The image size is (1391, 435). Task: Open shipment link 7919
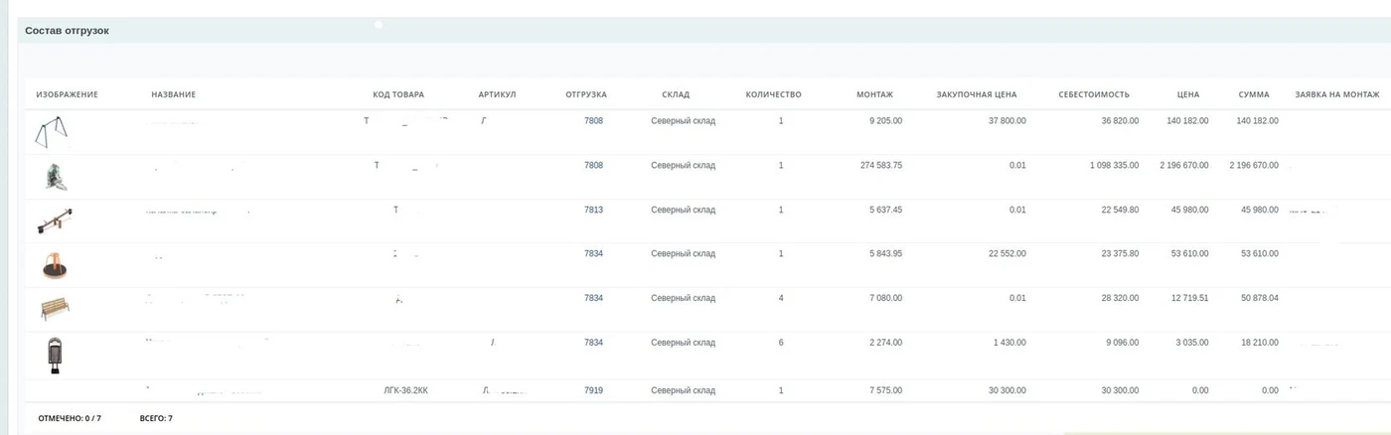point(593,391)
